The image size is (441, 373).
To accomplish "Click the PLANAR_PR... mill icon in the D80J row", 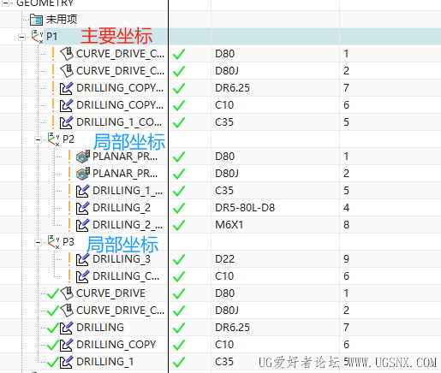I will (x=83, y=174).
